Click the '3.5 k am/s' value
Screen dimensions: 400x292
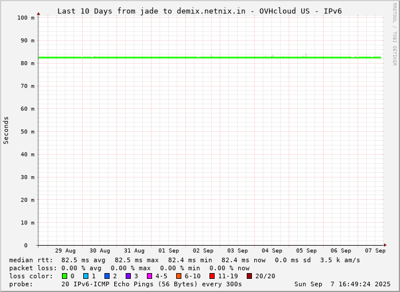340,260
